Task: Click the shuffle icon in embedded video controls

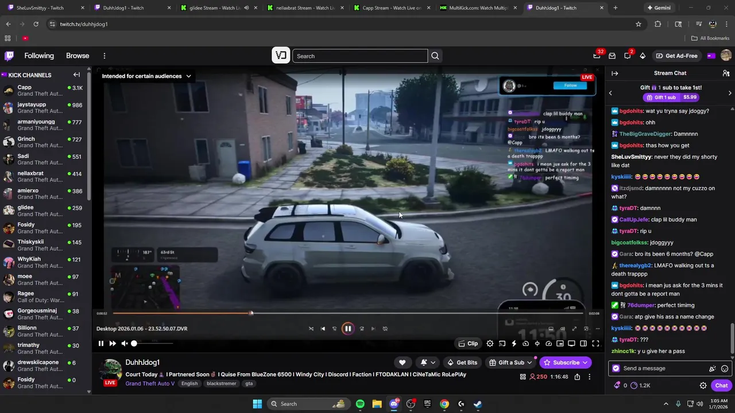Action: [x=311, y=329]
